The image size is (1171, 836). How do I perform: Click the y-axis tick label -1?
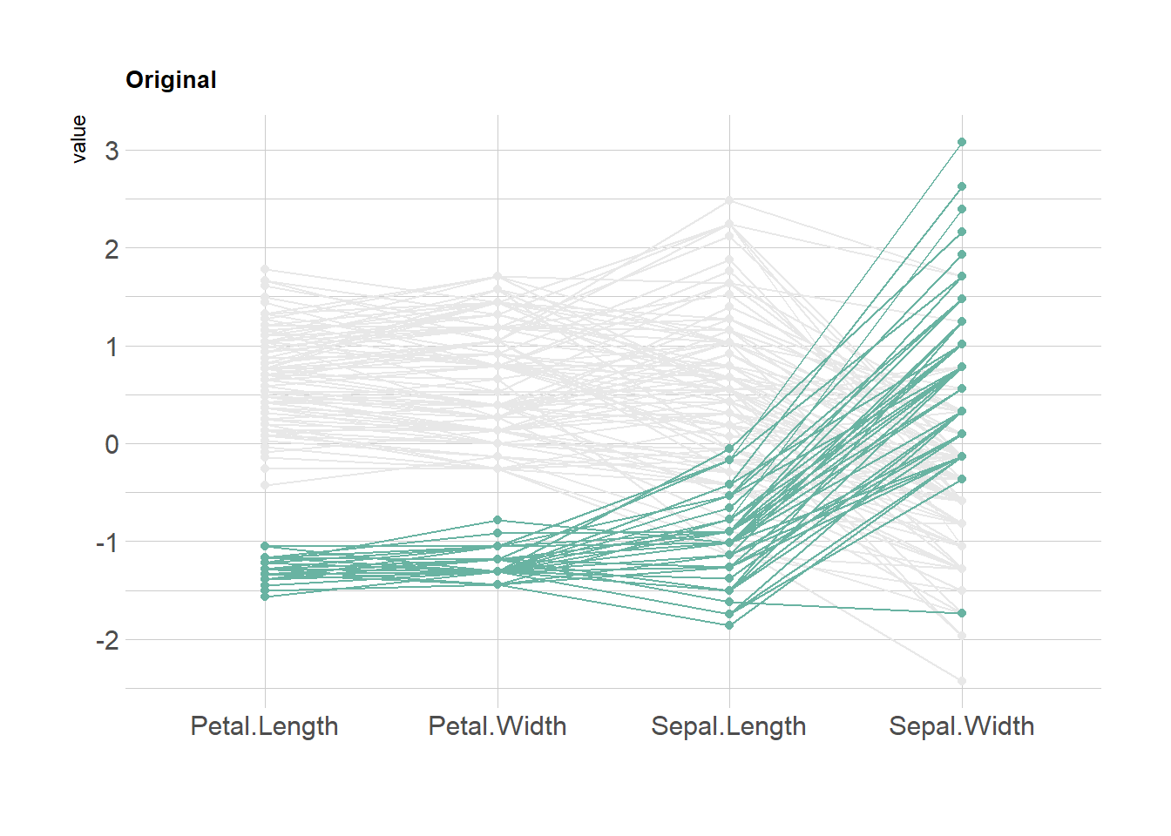(x=107, y=543)
